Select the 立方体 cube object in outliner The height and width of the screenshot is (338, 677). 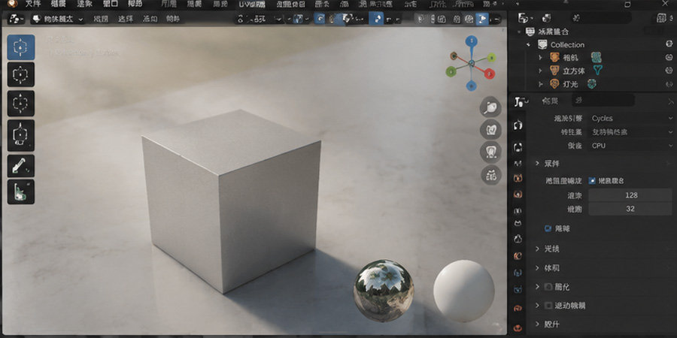coord(573,71)
